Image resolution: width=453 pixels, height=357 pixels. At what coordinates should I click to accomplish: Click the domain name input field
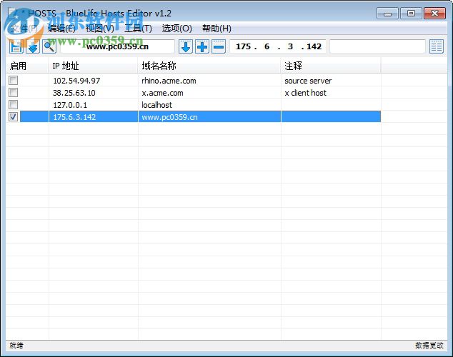coord(118,46)
